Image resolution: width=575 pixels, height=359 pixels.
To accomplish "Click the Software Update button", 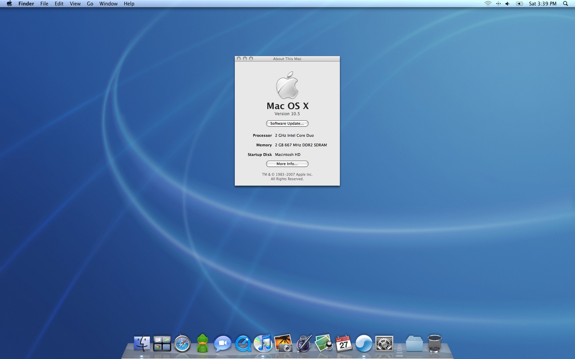I will (x=287, y=123).
